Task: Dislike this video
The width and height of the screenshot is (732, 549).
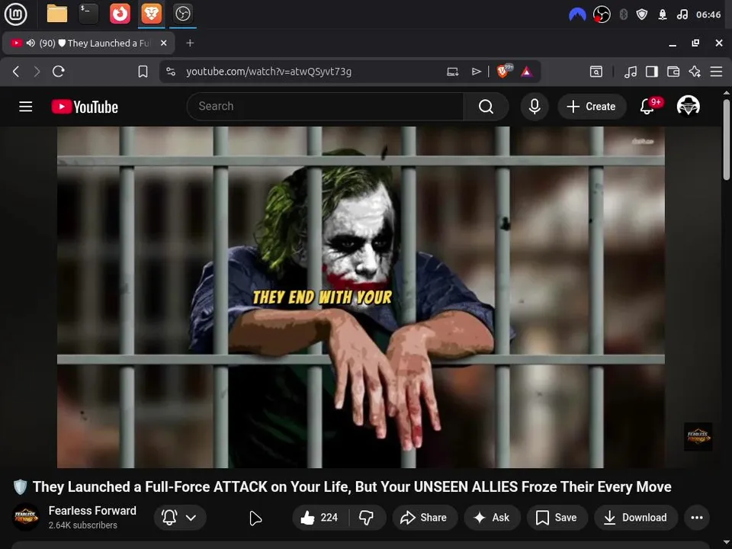Action: tap(367, 517)
